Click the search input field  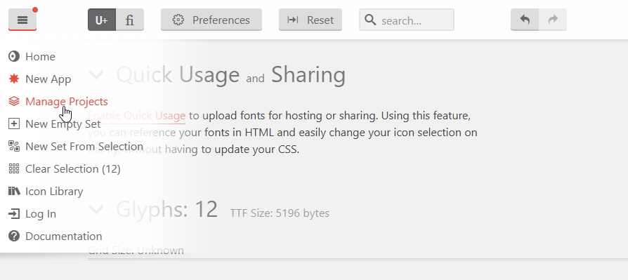(x=407, y=20)
